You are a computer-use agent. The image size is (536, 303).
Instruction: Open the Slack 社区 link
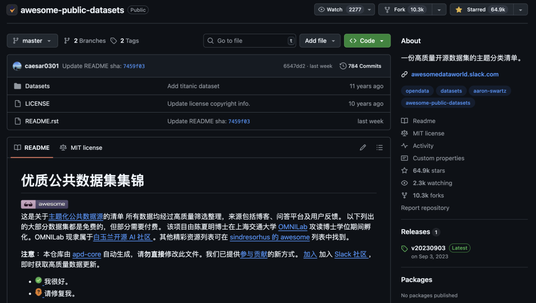pos(351,254)
